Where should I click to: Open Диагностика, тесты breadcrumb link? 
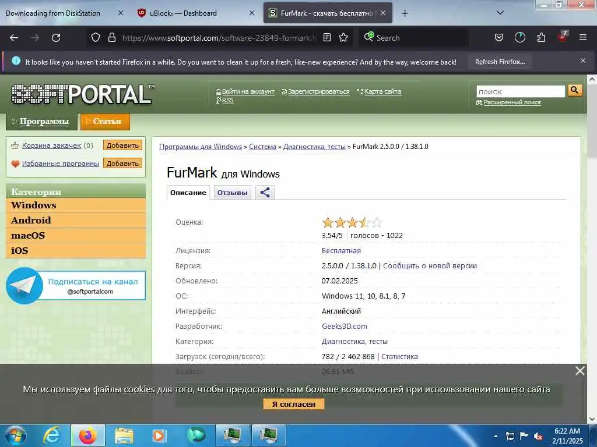click(314, 146)
